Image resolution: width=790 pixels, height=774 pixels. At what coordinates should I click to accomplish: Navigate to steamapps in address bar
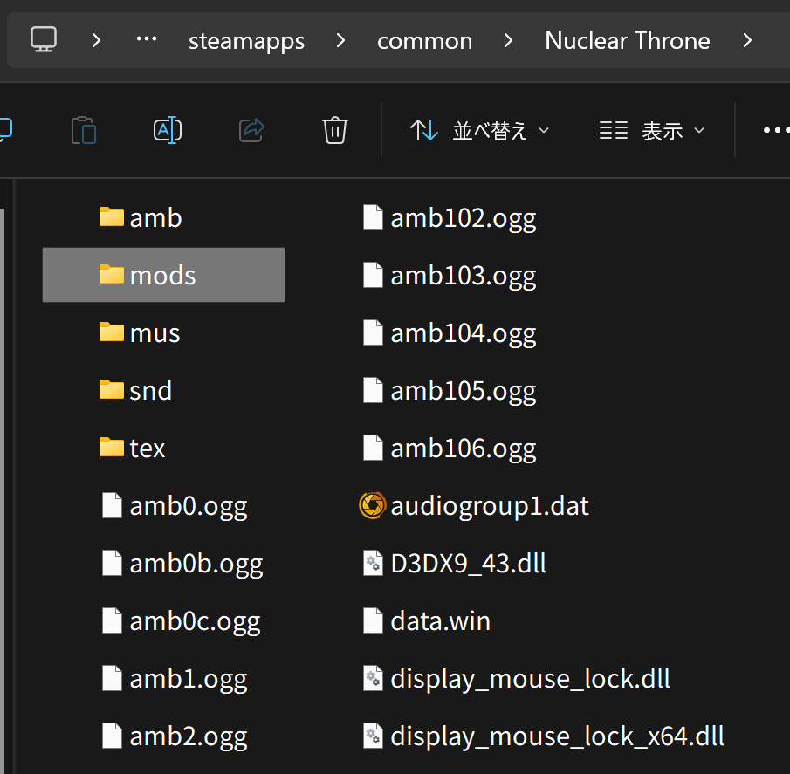[246, 41]
